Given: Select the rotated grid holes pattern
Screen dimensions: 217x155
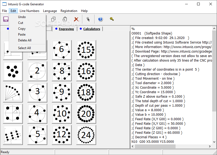Looking at the screenshot, I should tap(13, 135).
